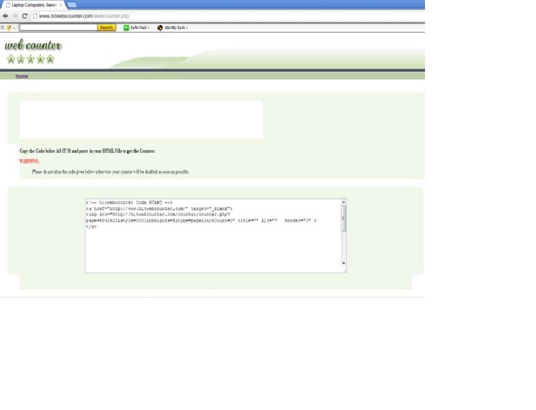Screen dimensions: 536x410
Task: Click the 'hitwebcounter Code START' comment line
Action: coord(129,203)
